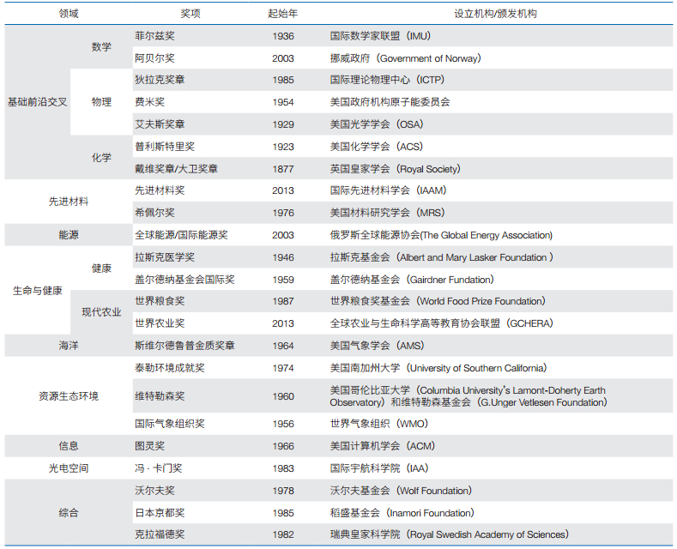The image size is (677, 549).
Task: Click the 费米奖 award cell
Action: pyautogui.click(x=150, y=102)
